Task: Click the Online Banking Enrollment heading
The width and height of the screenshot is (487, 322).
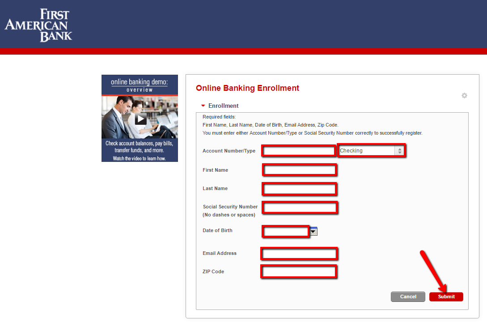Action: point(248,88)
